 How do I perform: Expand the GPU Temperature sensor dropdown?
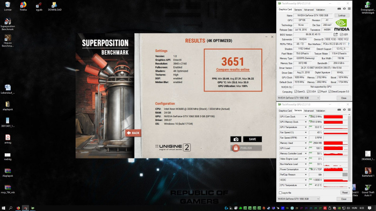point(306,127)
